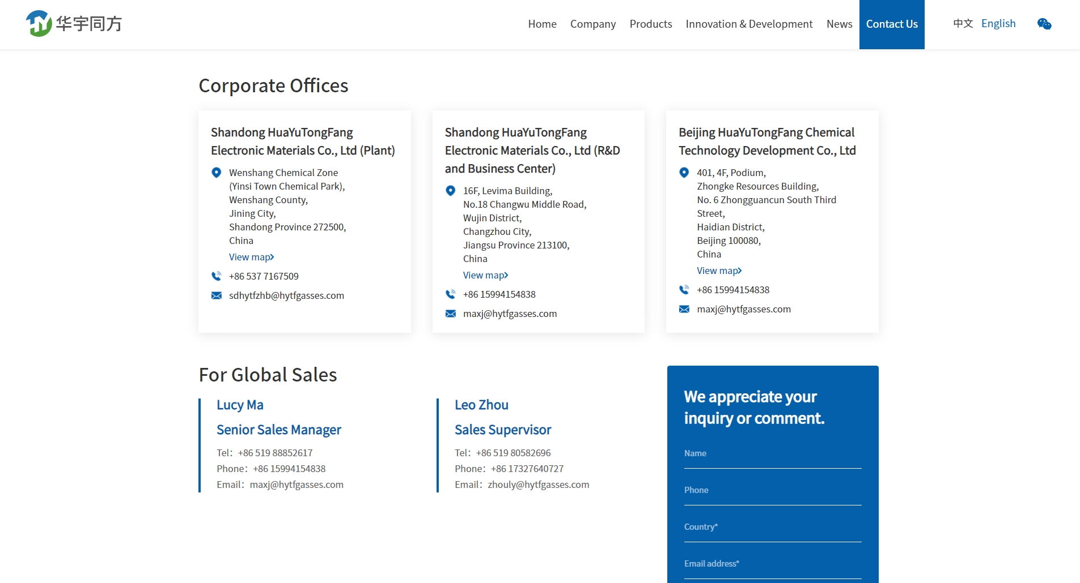Click the R&D and Business Center card title

532,151
